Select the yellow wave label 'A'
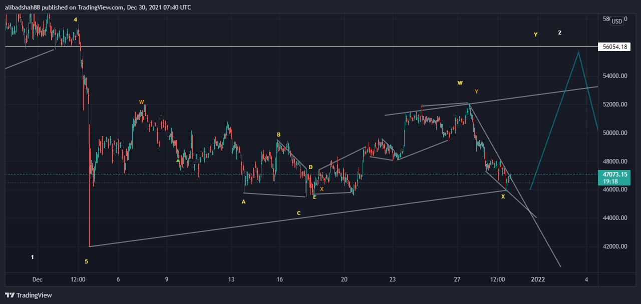Screen dimensions: 641x304 tap(244, 202)
